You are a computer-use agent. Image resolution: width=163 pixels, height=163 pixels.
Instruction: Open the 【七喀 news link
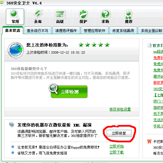[158, 95]
